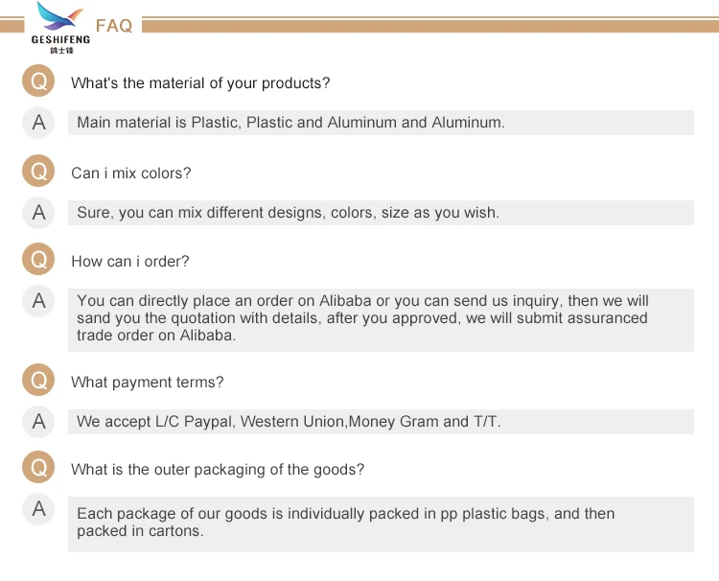This screenshot has width=719, height=581.
Task: Click the Western Union and Money Gram answer
Action: click(x=289, y=422)
